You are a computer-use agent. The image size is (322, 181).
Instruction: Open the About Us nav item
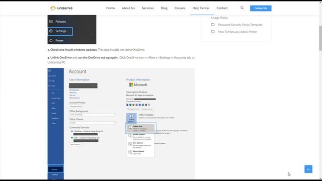(x=128, y=8)
